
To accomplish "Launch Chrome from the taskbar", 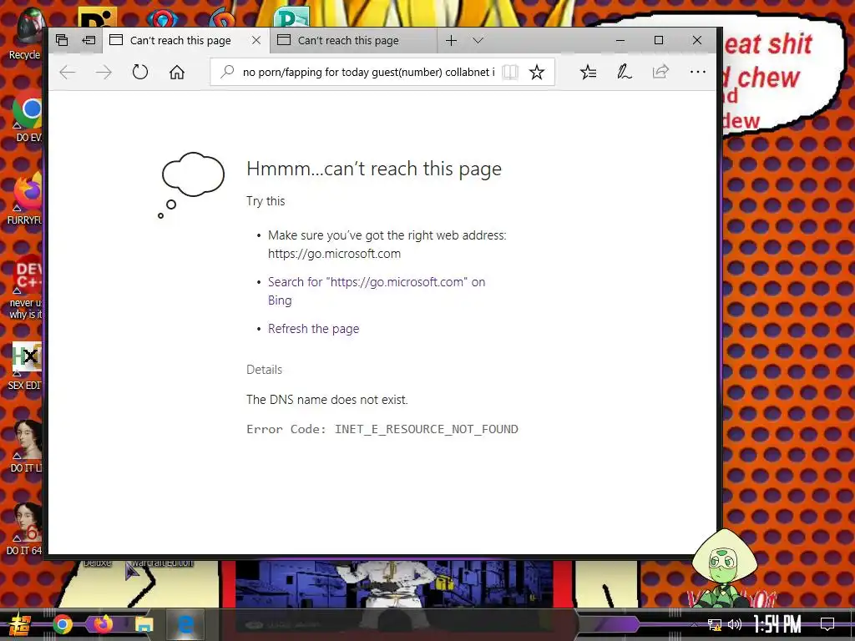I will (x=63, y=624).
